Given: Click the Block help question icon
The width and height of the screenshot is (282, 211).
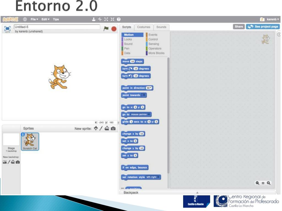Looking at the screenshot, I should tap(119, 19).
